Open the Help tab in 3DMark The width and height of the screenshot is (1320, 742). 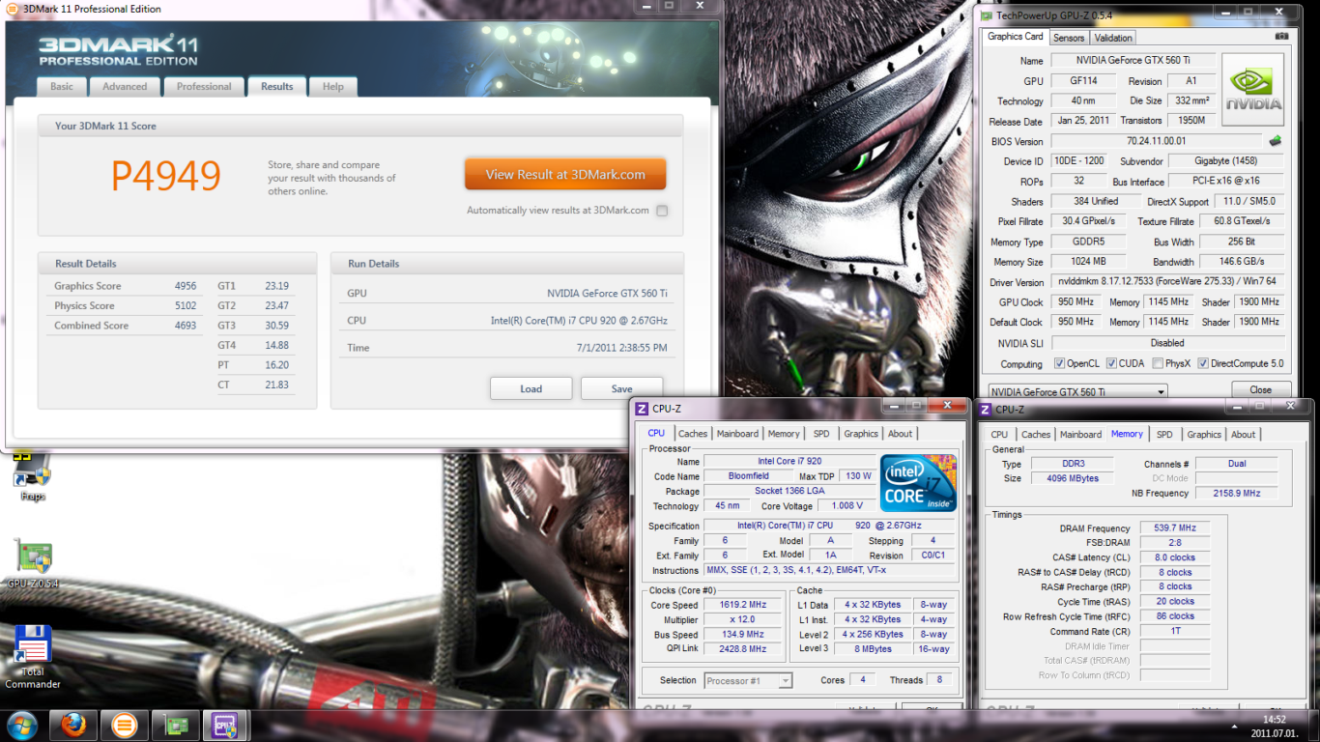click(x=333, y=87)
